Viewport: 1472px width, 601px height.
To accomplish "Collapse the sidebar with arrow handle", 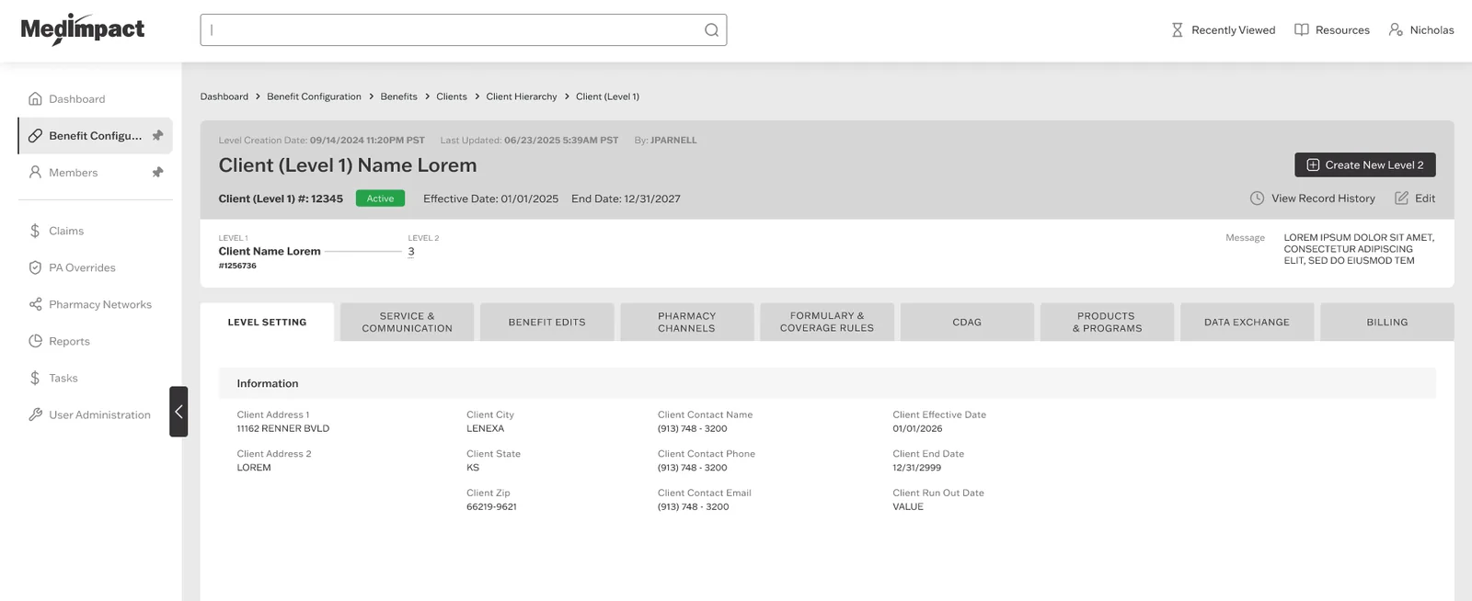I will pos(178,412).
